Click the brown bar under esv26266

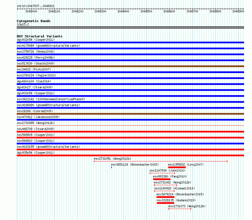tap(130, 114)
